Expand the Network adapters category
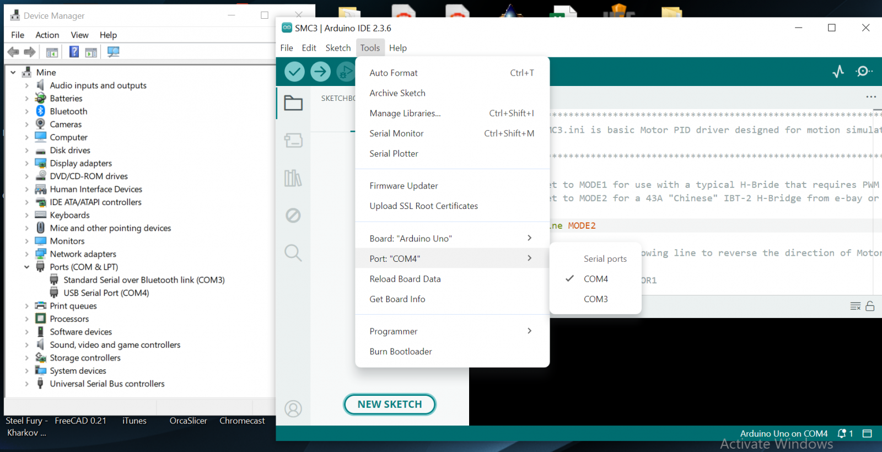This screenshot has height=452, width=882. pyautogui.click(x=26, y=254)
